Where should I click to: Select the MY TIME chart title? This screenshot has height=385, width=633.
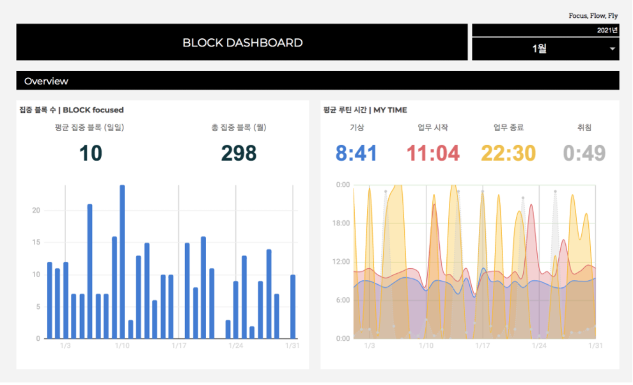pos(367,110)
